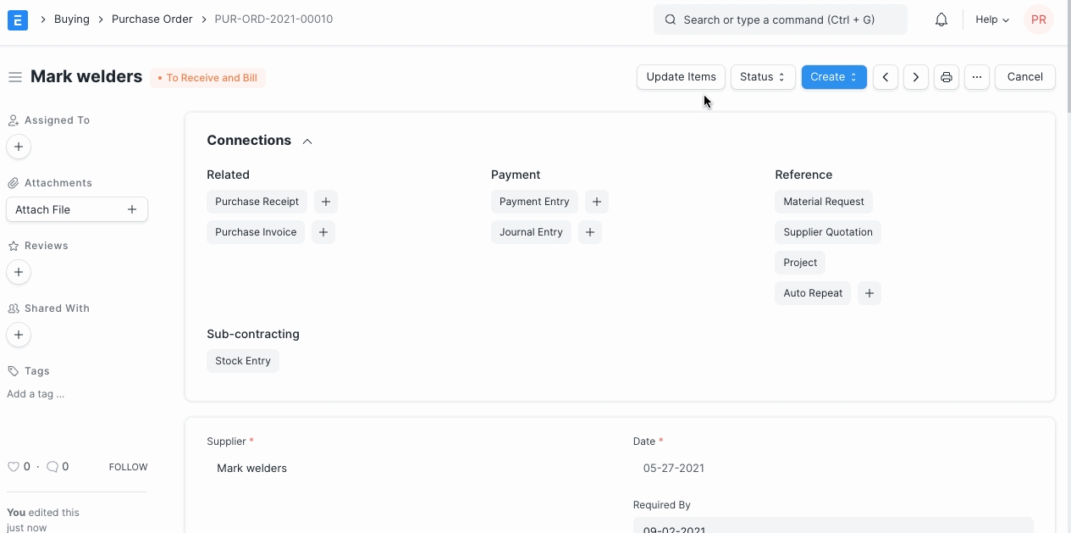Click the search command bar
The width and height of the screenshot is (1071, 533).
point(780,19)
